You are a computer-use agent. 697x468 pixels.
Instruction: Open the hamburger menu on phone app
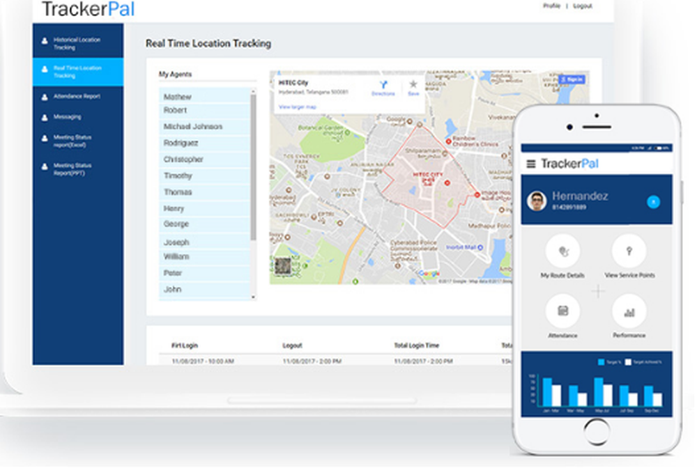point(531,164)
